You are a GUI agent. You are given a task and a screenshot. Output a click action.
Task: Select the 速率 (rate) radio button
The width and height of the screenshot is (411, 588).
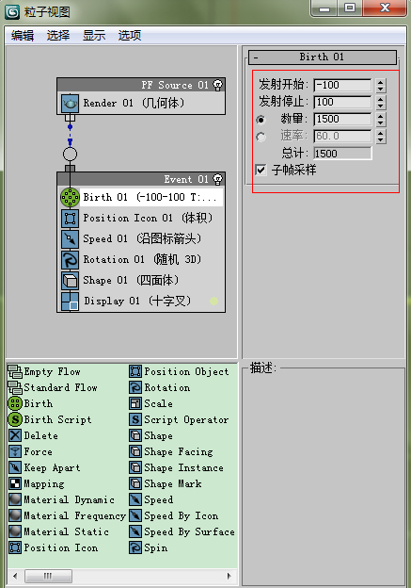click(261, 137)
